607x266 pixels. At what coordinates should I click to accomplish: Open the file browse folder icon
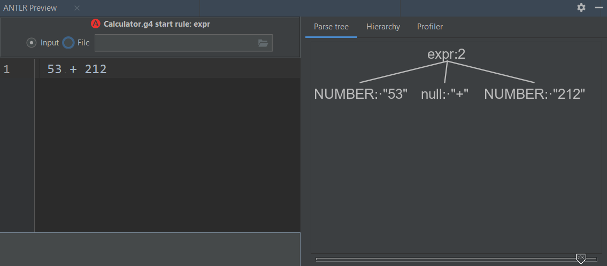(x=263, y=43)
